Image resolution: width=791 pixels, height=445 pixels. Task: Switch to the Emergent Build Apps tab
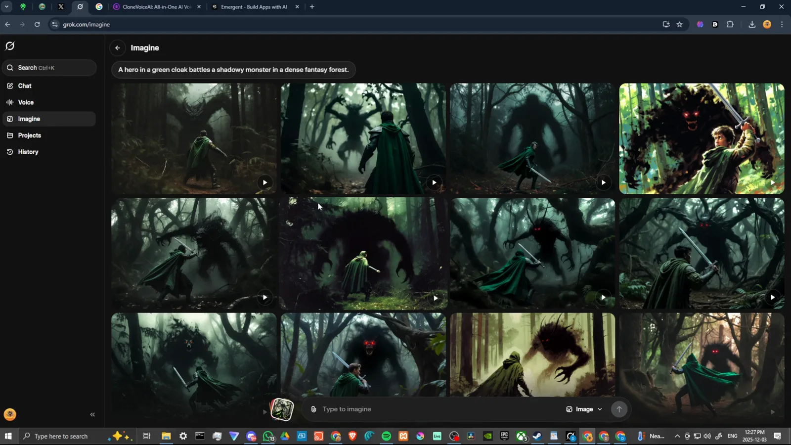click(255, 7)
